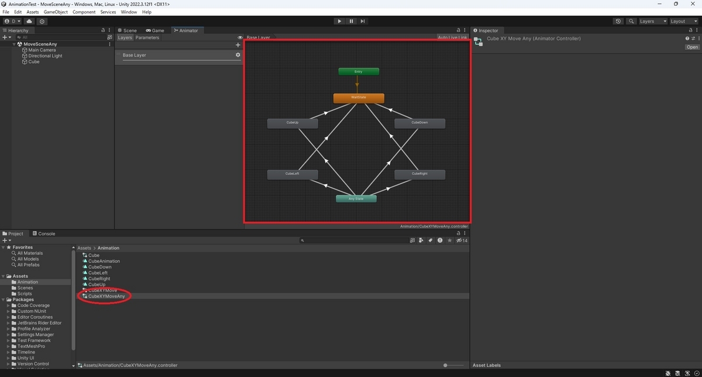Lock the Animator window
Screen dimensions: 702x377
[459, 30]
